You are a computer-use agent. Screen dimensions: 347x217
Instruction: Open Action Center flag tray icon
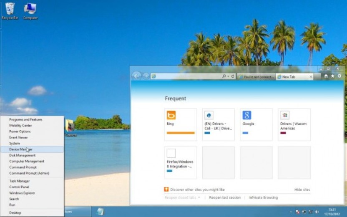click(298, 212)
